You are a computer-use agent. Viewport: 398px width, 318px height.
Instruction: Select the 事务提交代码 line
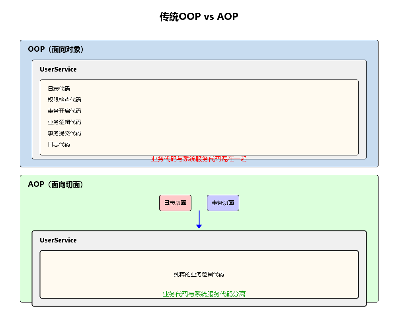pyautogui.click(x=64, y=134)
